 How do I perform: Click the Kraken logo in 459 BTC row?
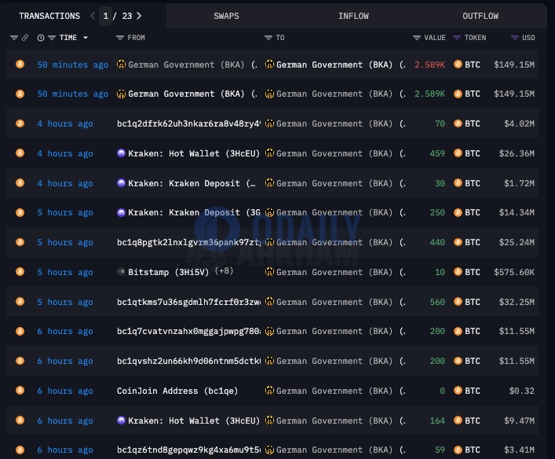pyautogui.click(x=121, y=153)
